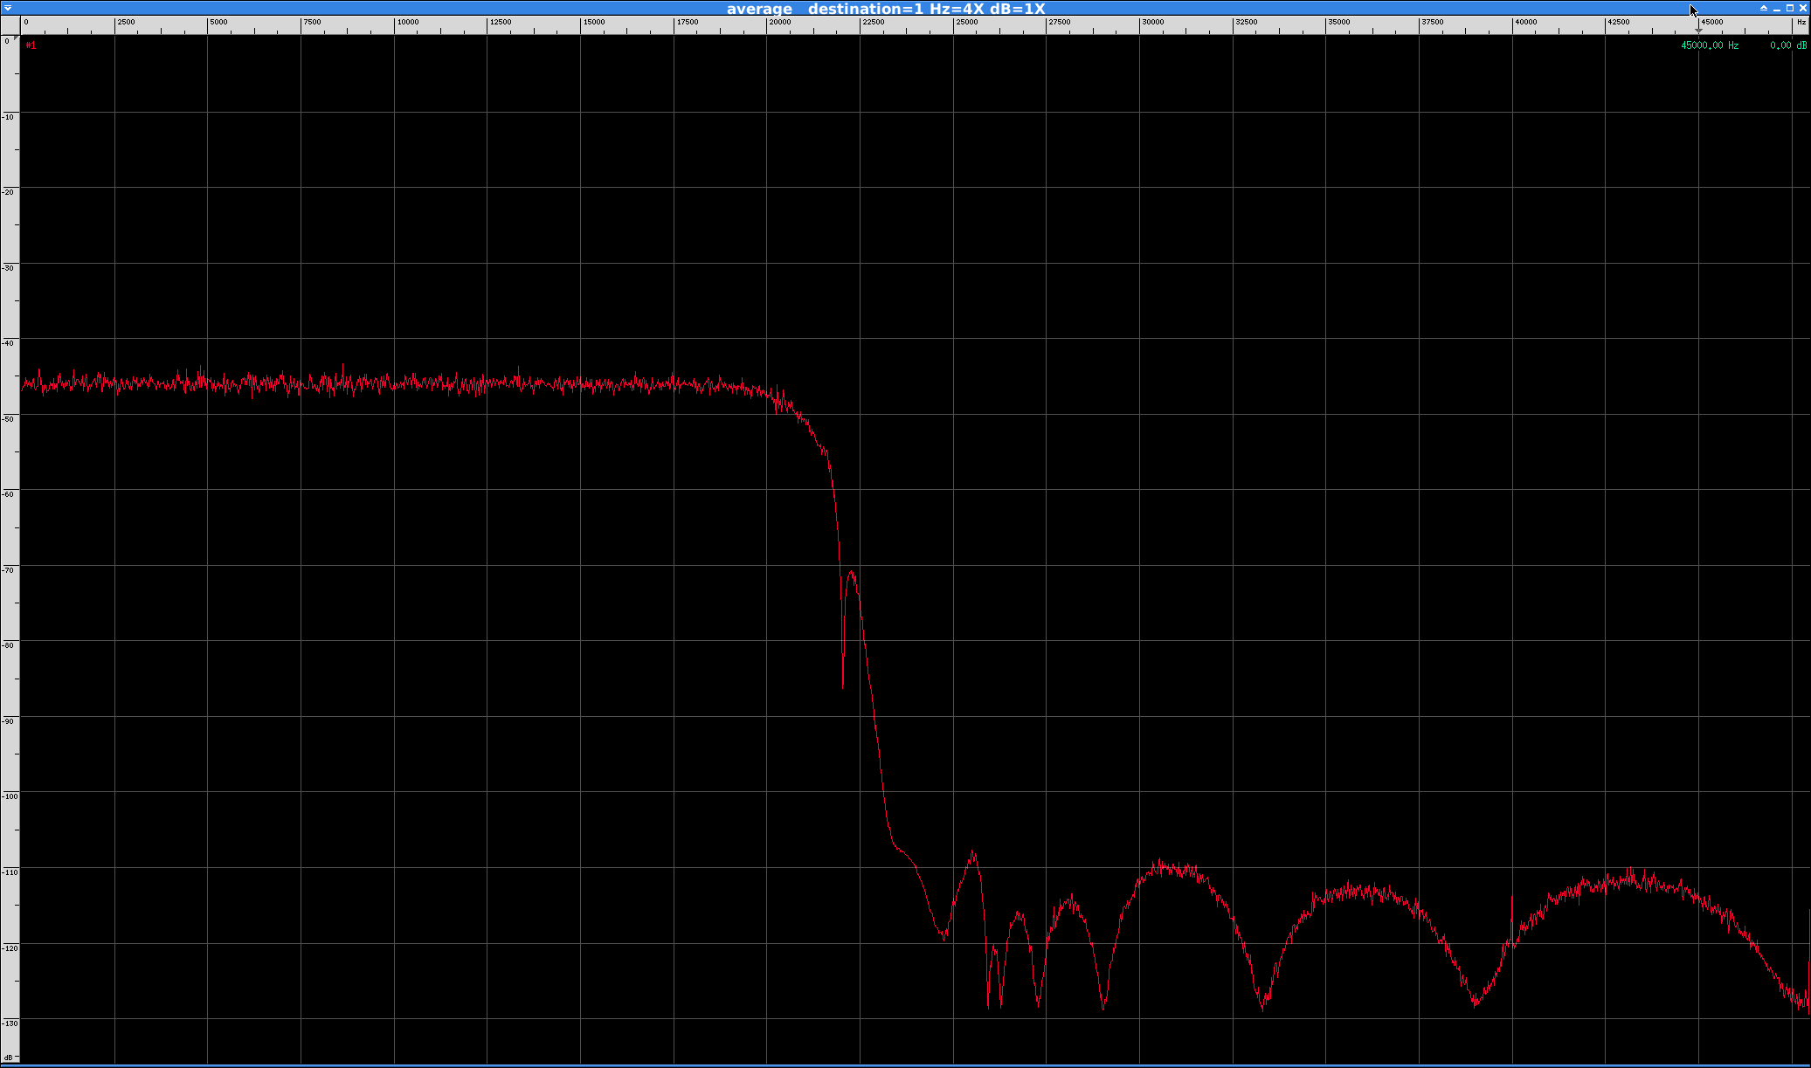Click the 0.00 dB cursor readout
Screen dimensions: 1811x1068
pyautogui.click(x=1787, y=45)
